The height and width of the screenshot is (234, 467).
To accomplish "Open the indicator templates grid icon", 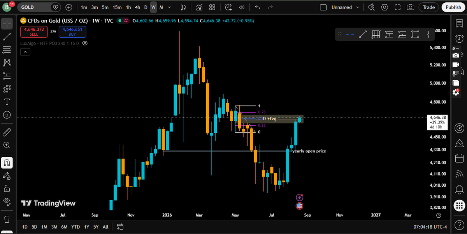I will click(x=212, y=7).
